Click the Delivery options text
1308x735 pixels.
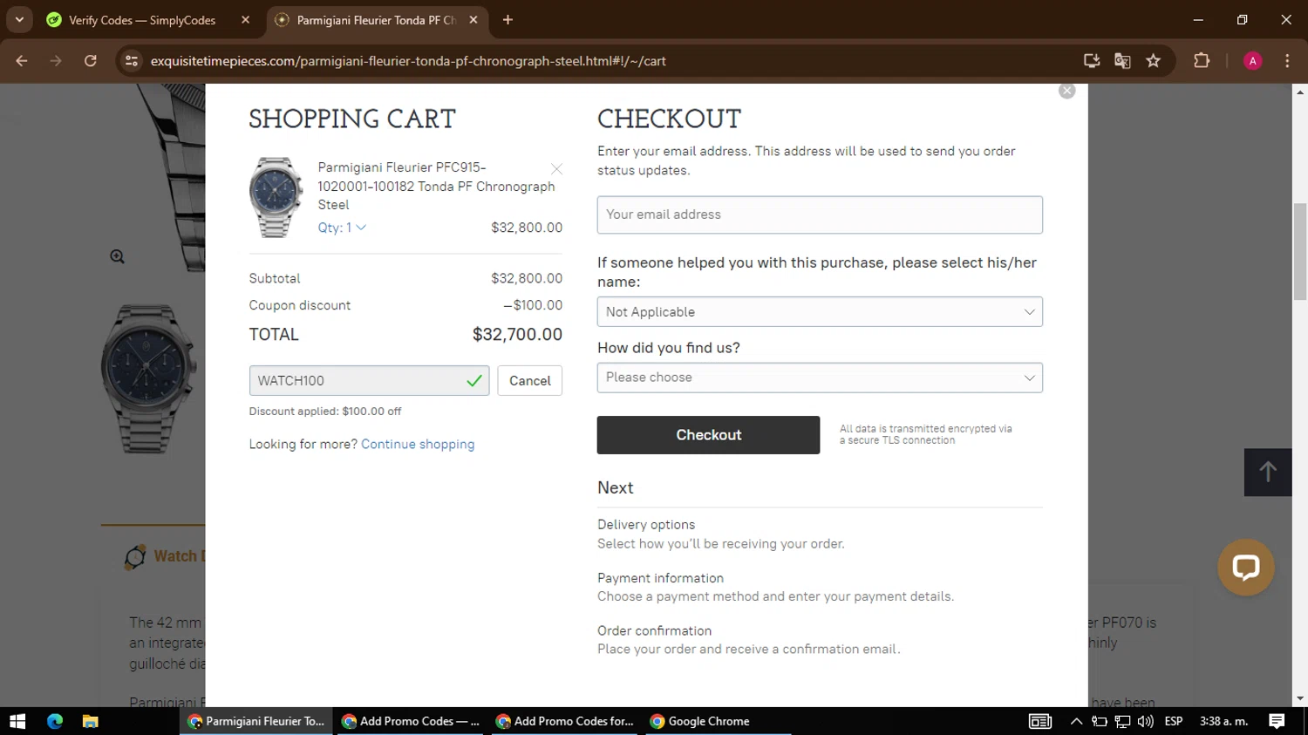coord(646,525)
